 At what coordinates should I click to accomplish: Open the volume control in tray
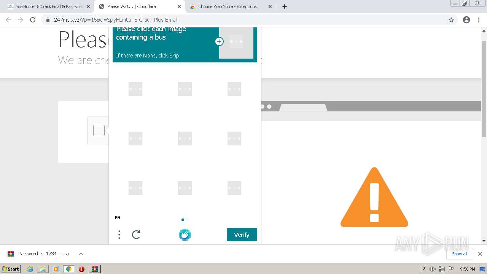(x=433, y=269)
